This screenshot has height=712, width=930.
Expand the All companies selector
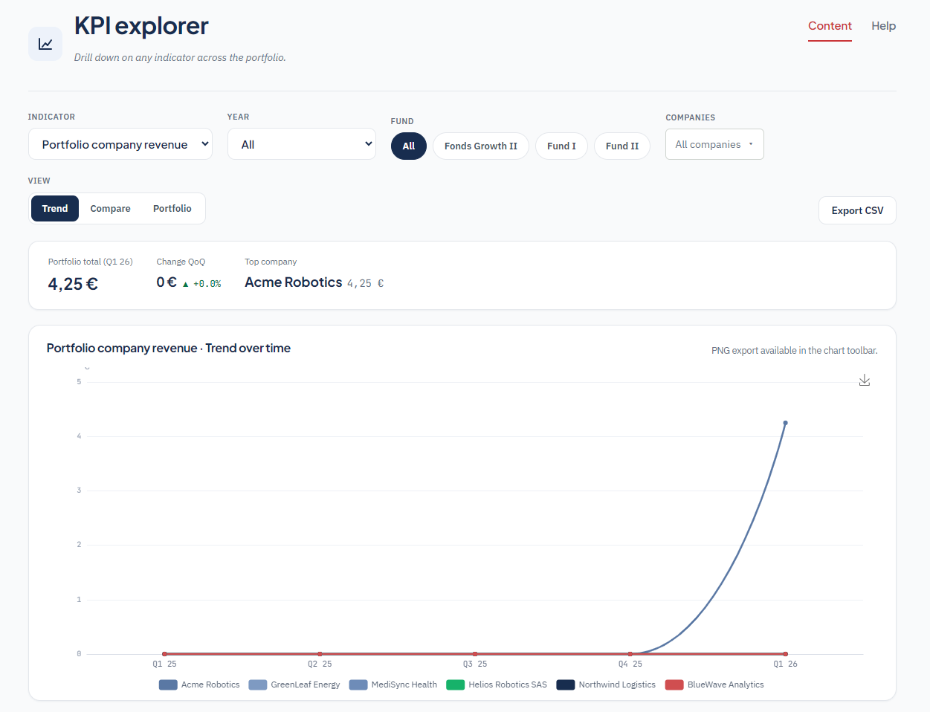(714, 144)
